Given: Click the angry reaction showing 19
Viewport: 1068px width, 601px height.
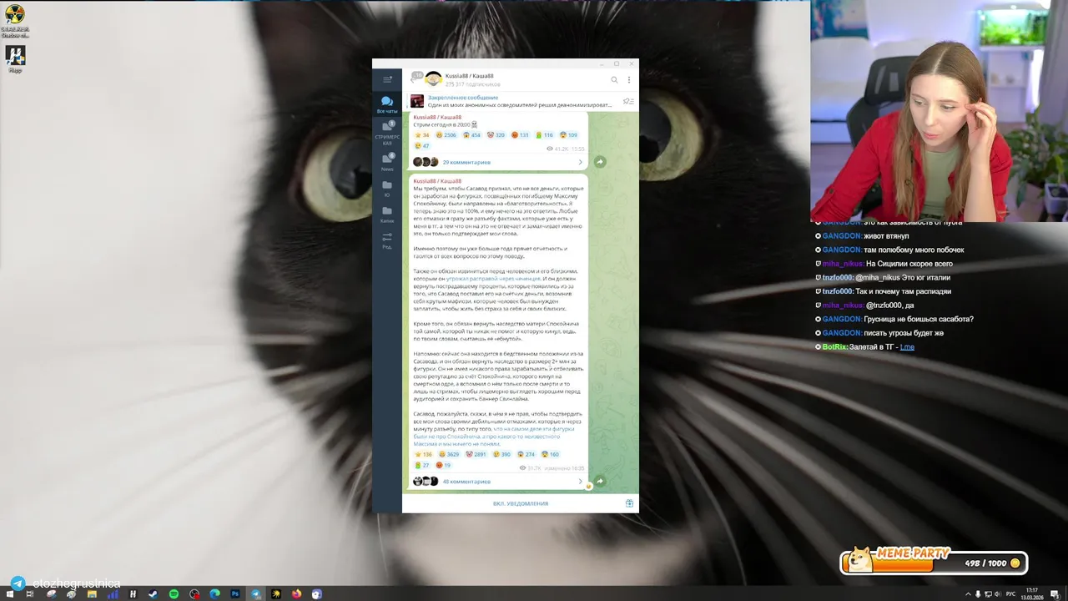Looking at the screenshot, I should (443, 465).
